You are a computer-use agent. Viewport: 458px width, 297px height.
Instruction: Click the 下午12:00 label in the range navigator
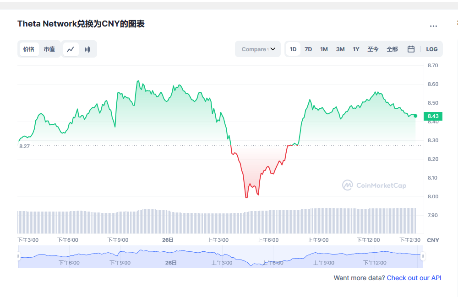pyautogui.click(x=375, y=263)
